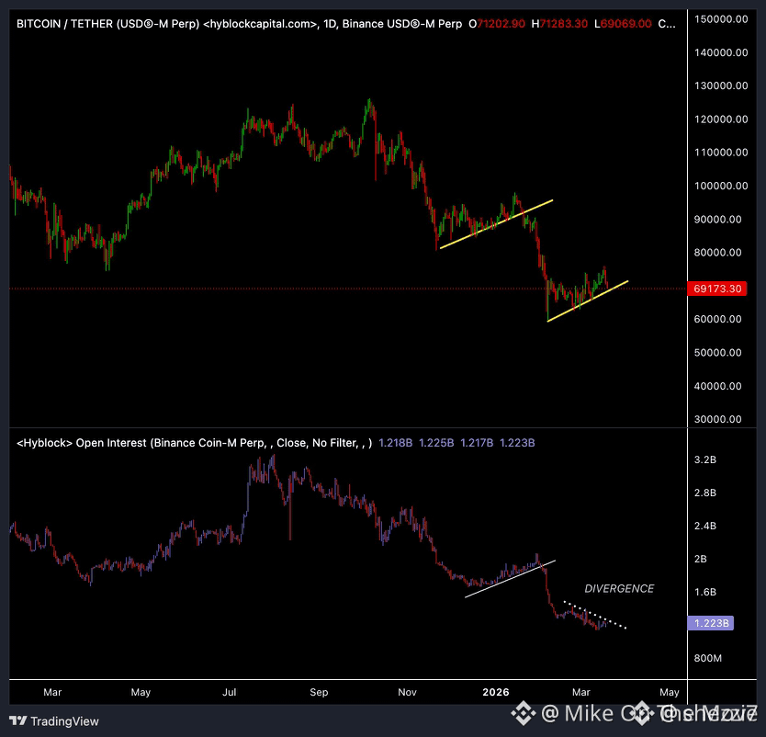This screenshot has height=737, width=766.
Task: Click the 140000.00 price axis label
Action: 721,52
